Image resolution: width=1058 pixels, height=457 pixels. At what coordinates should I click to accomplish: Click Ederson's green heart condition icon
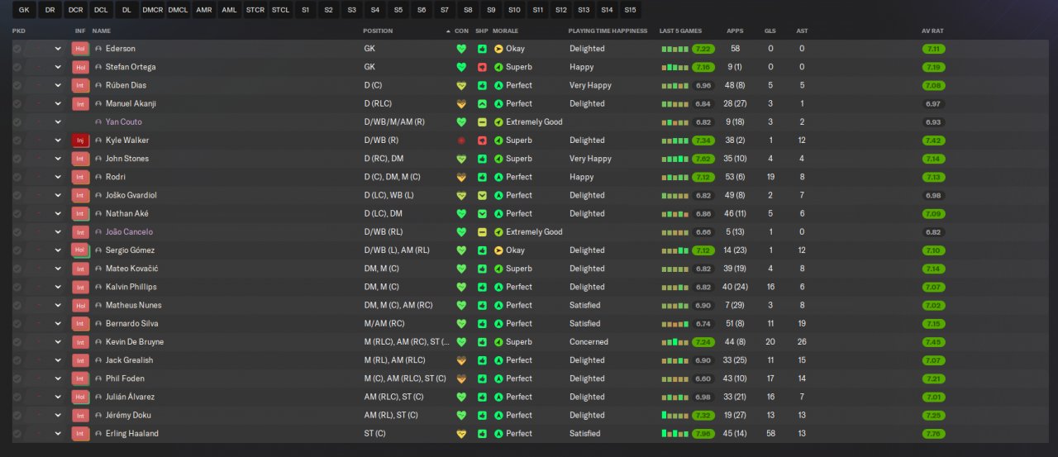pyautogui.click(x=461, y=49)
